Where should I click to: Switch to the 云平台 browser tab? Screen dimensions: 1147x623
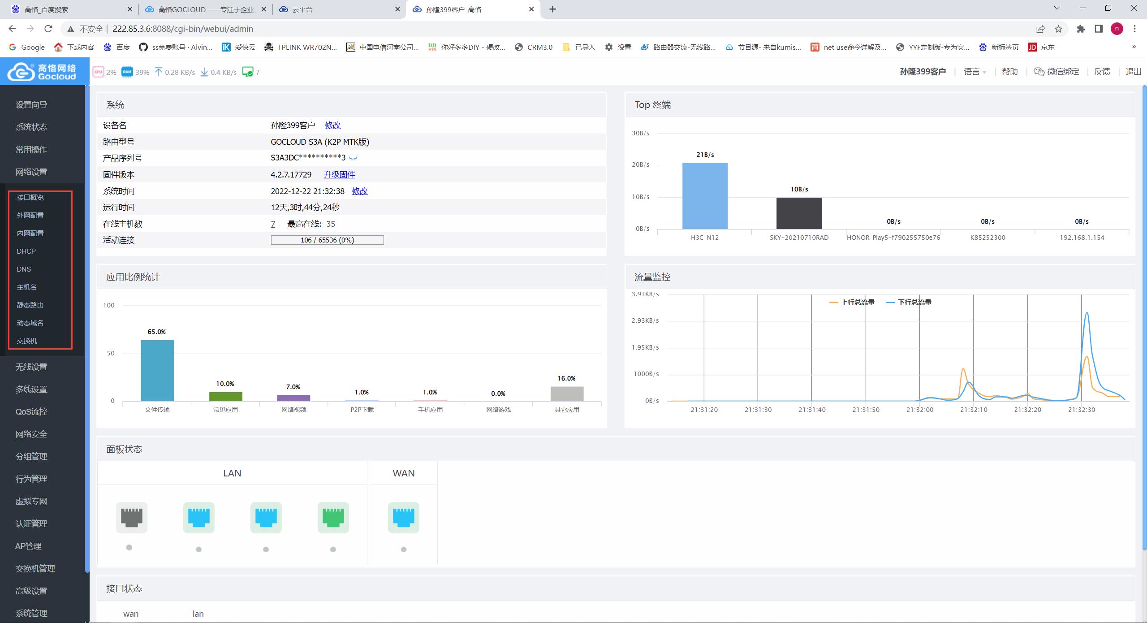pyautogui.click(x=338, y=9)
